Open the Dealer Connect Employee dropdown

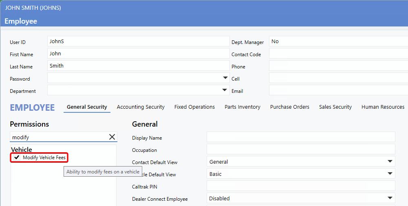(390, 198)
